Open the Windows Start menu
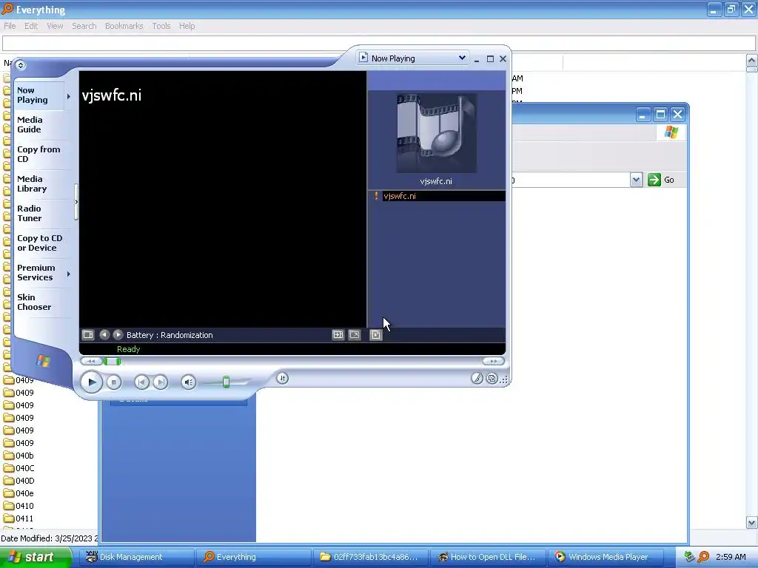 [35, 557]
